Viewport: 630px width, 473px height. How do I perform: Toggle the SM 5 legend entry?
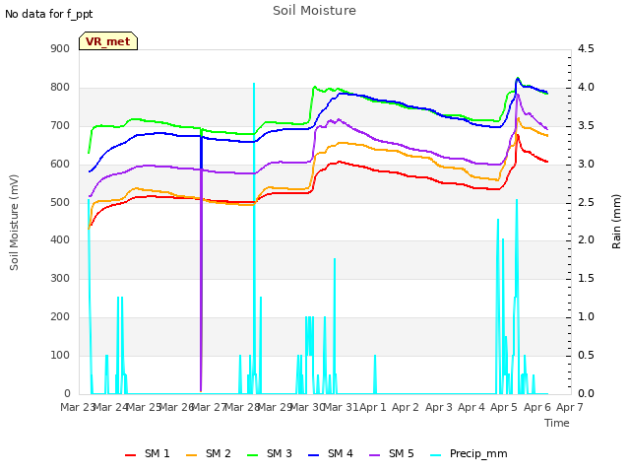coord(392,454)
